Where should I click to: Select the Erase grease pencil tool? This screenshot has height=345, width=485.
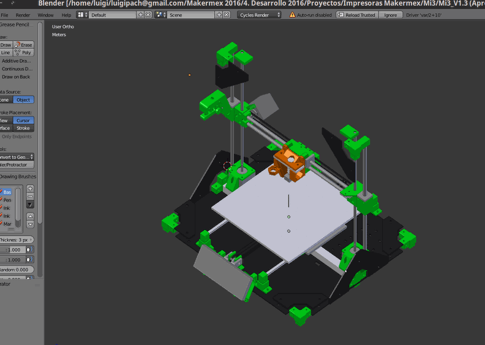click(x=24, y=45)
